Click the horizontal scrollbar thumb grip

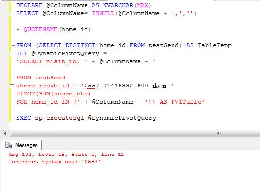click(218, 133)
